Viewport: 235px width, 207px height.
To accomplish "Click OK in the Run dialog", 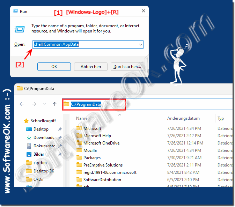I will (54, 67).
